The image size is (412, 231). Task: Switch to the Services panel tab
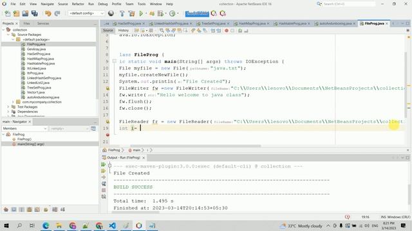(x=43, y=24)
